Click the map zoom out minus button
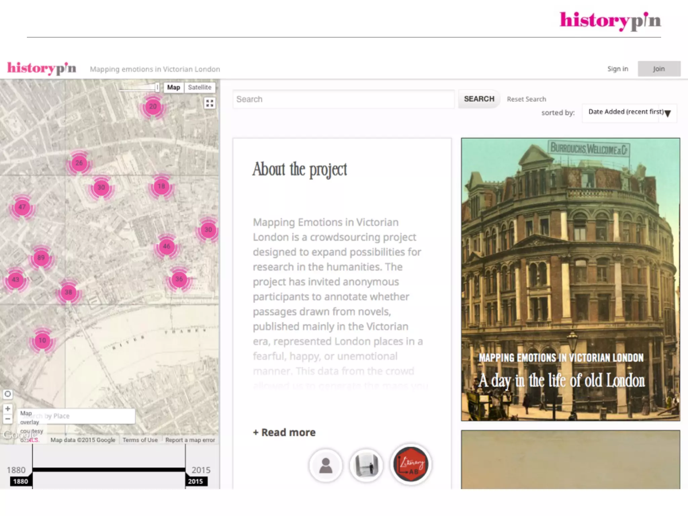The height and width of the screenshot is (516, 688). pos(8,419)
